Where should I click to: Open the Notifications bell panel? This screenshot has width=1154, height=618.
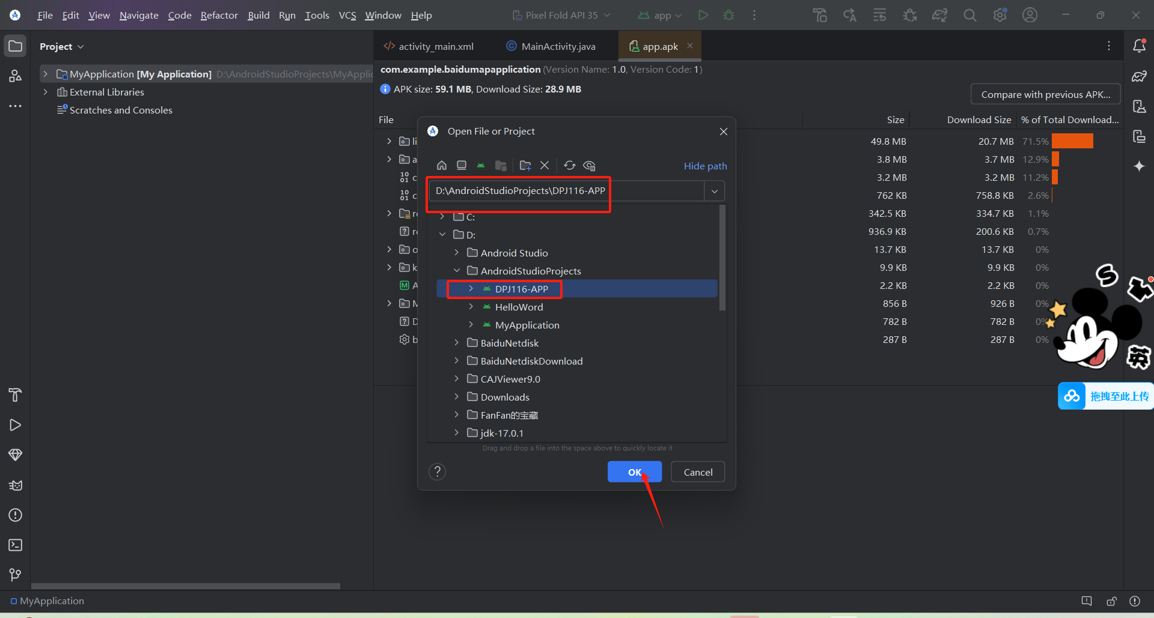(x=1140, y=46)
